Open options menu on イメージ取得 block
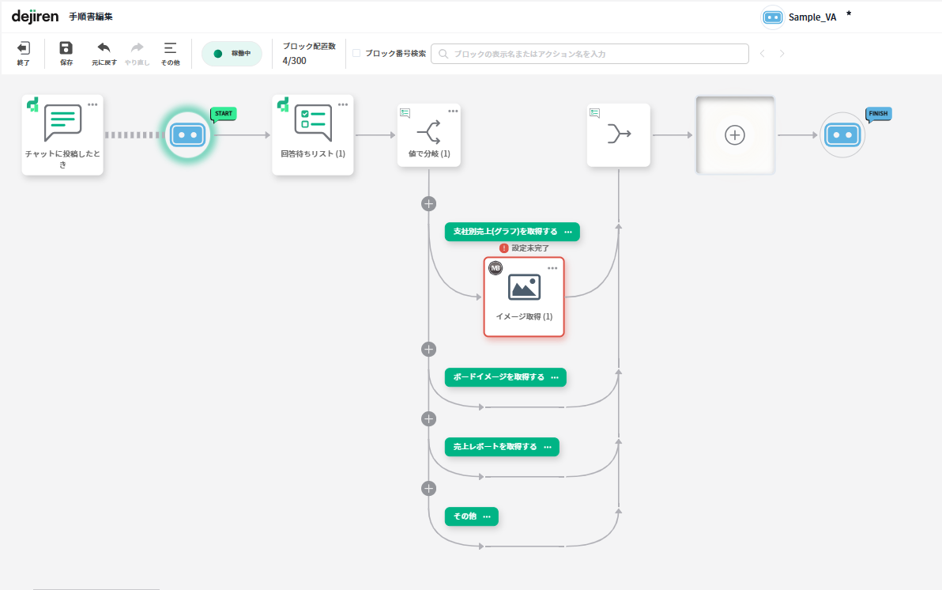Screen dimensions: 942x590 [552, 268]
